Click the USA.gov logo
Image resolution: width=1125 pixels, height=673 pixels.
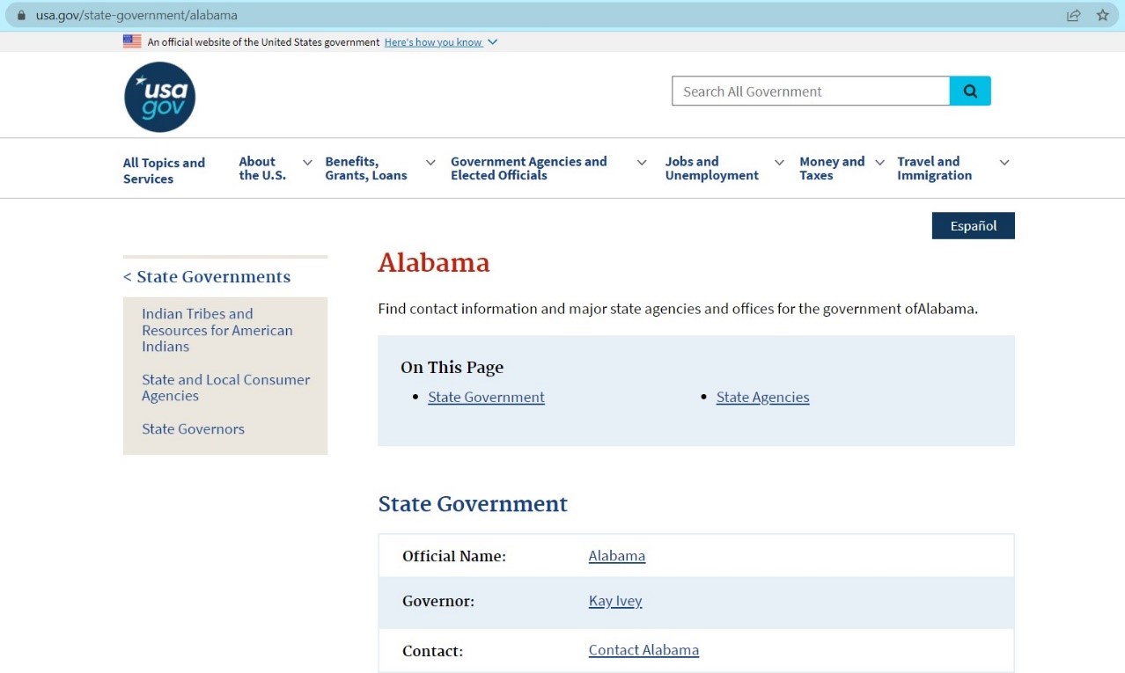tap(159, 97)
